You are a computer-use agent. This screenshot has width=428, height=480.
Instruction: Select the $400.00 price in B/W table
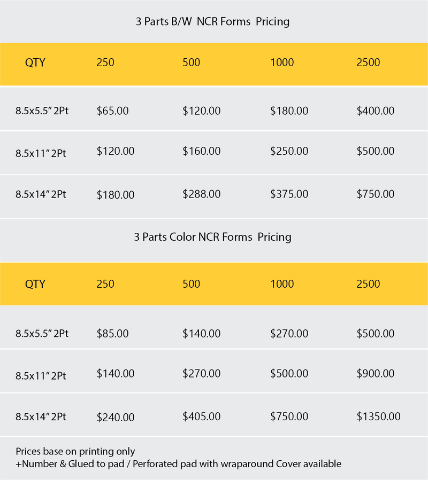coord(375,111)
